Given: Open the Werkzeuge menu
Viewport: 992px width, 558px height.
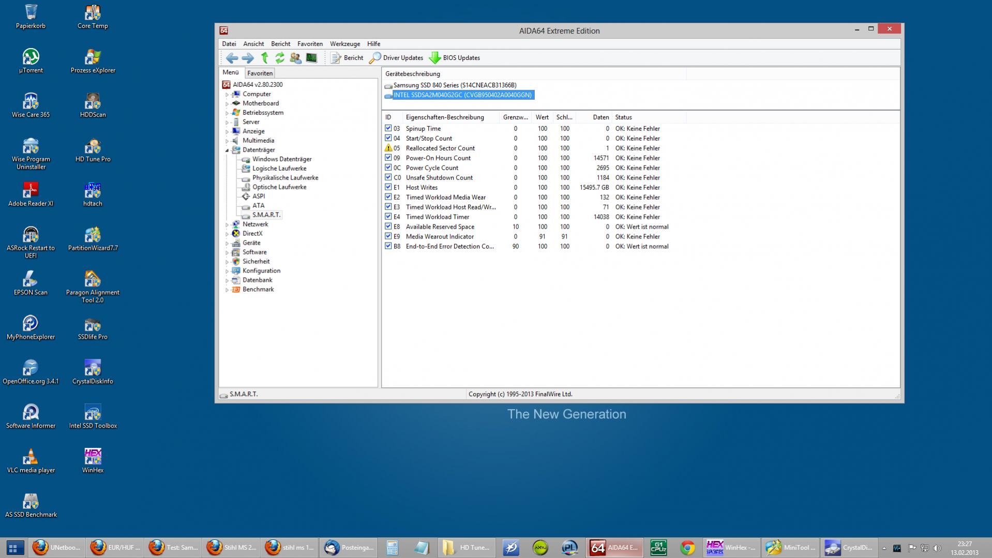Looking at the screenshot, I should point(344,44).
